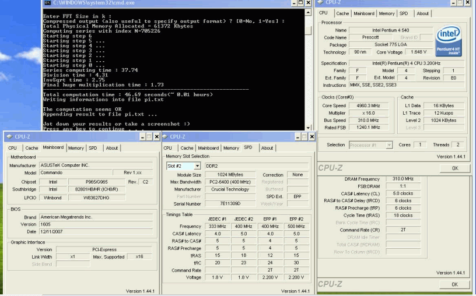This screenshot has height=296, width=476.
Task: Select SPD tab in Mainboard CPU-Z window
Action: click(93, 148)
